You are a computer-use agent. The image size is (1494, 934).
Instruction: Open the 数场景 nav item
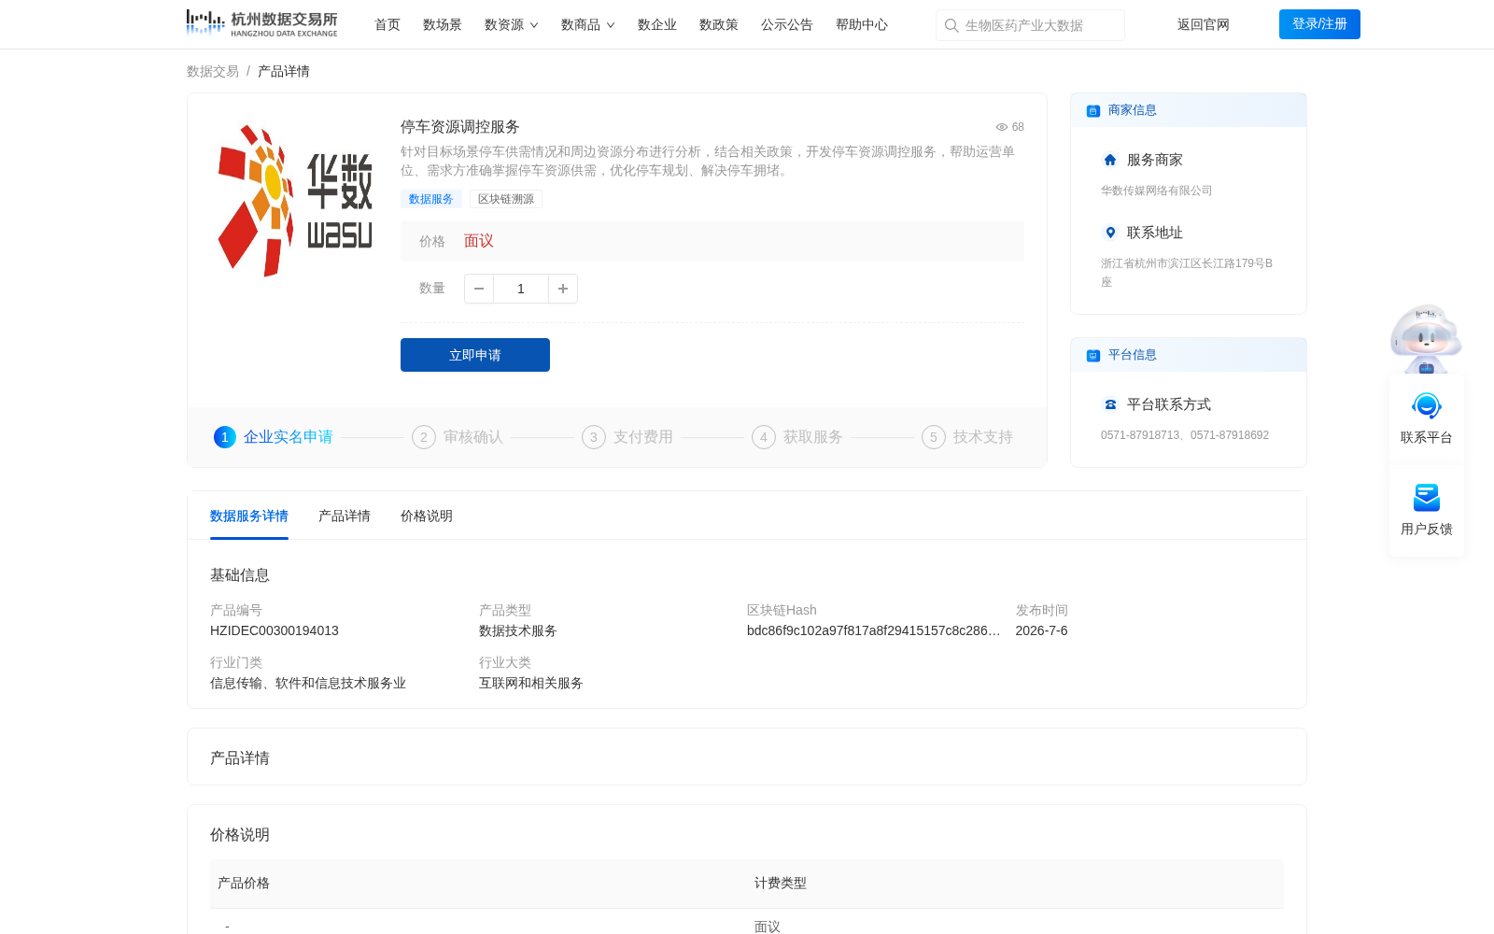coord(443,25)
